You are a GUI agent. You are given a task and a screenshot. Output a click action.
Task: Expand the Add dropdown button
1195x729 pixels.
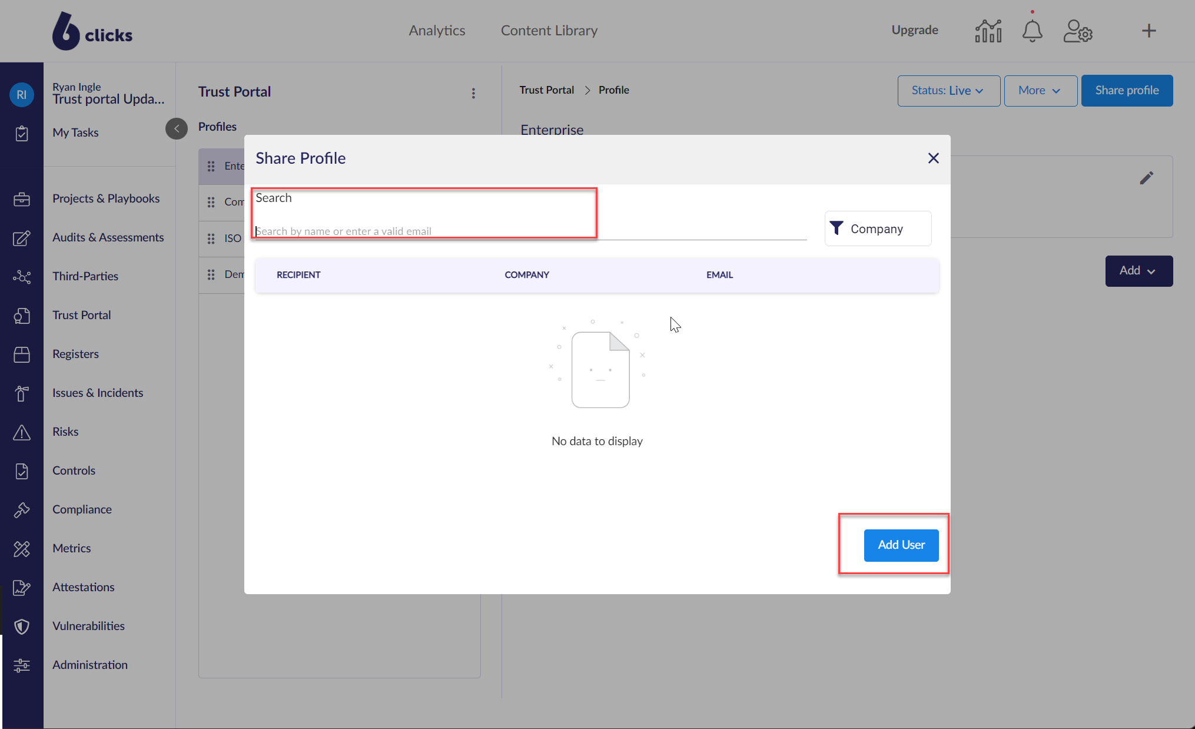pyautogui.click(x=1138, y=271)
